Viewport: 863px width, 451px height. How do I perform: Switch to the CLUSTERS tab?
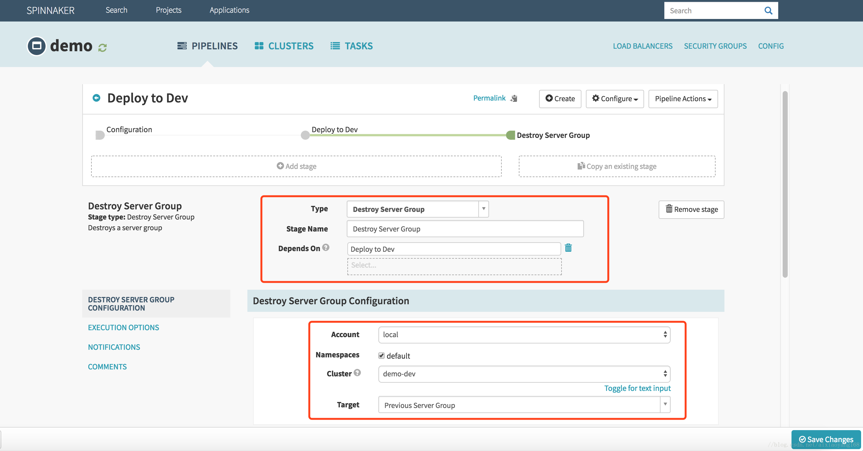pos(284,46)
